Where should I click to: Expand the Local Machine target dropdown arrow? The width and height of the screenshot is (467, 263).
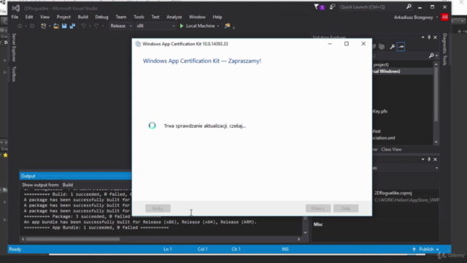[218, 26]
